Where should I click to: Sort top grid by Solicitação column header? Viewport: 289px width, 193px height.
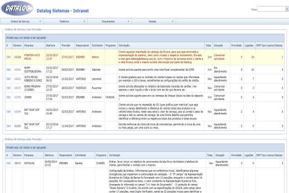pyautogui.click(x=161, y=45)
